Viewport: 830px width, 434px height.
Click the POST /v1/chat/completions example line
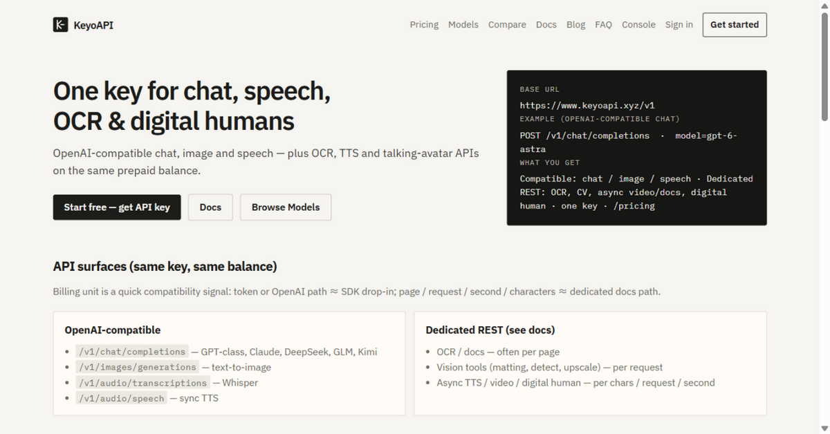click(x=629, y=142)
